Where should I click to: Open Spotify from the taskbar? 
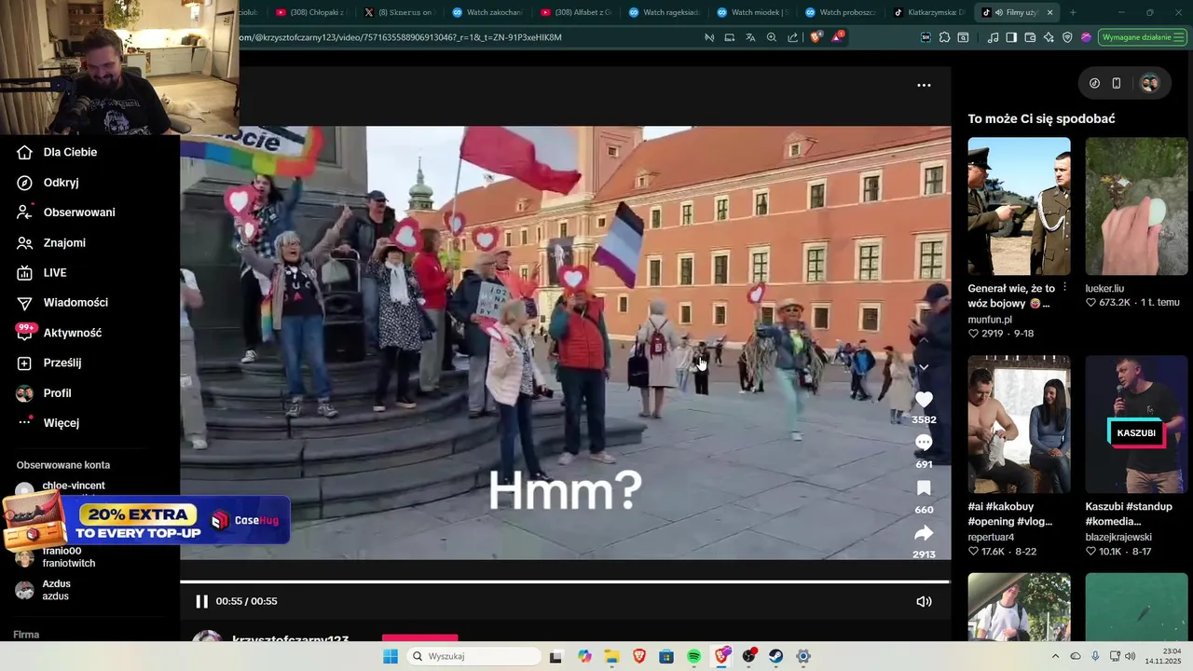tap(694, 656)
